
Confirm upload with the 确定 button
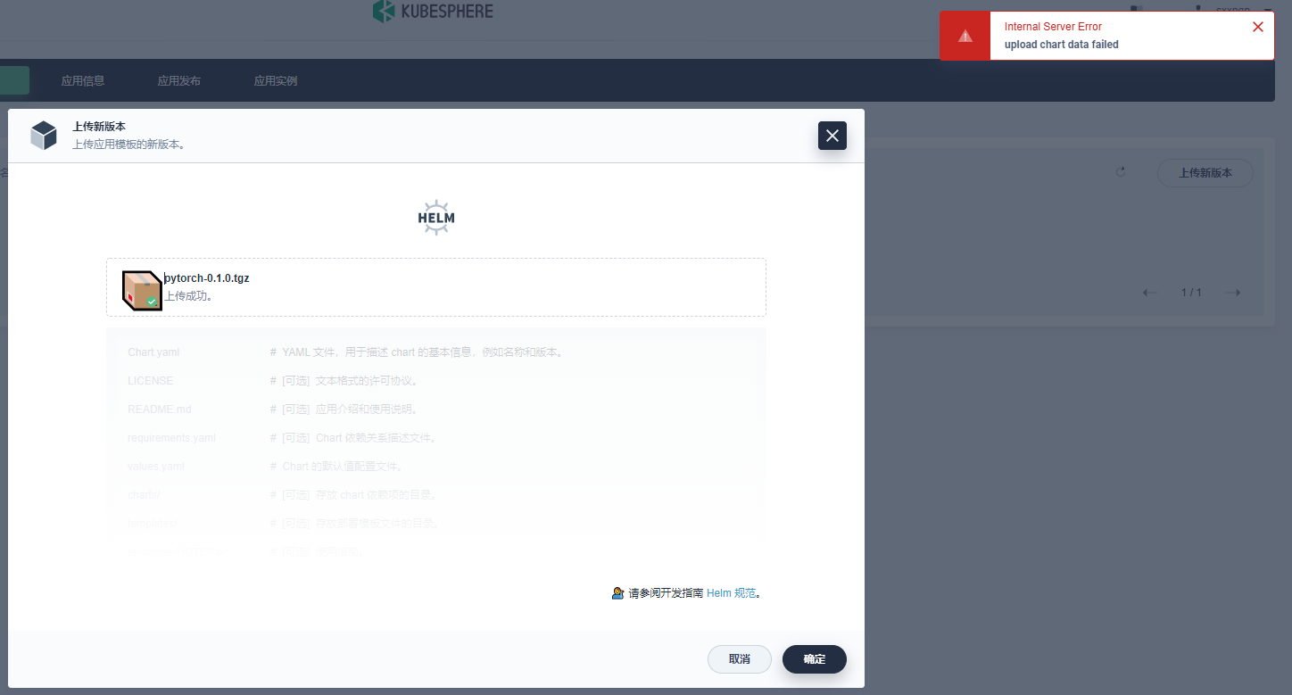pyautogui.click(x=814, y=659)
